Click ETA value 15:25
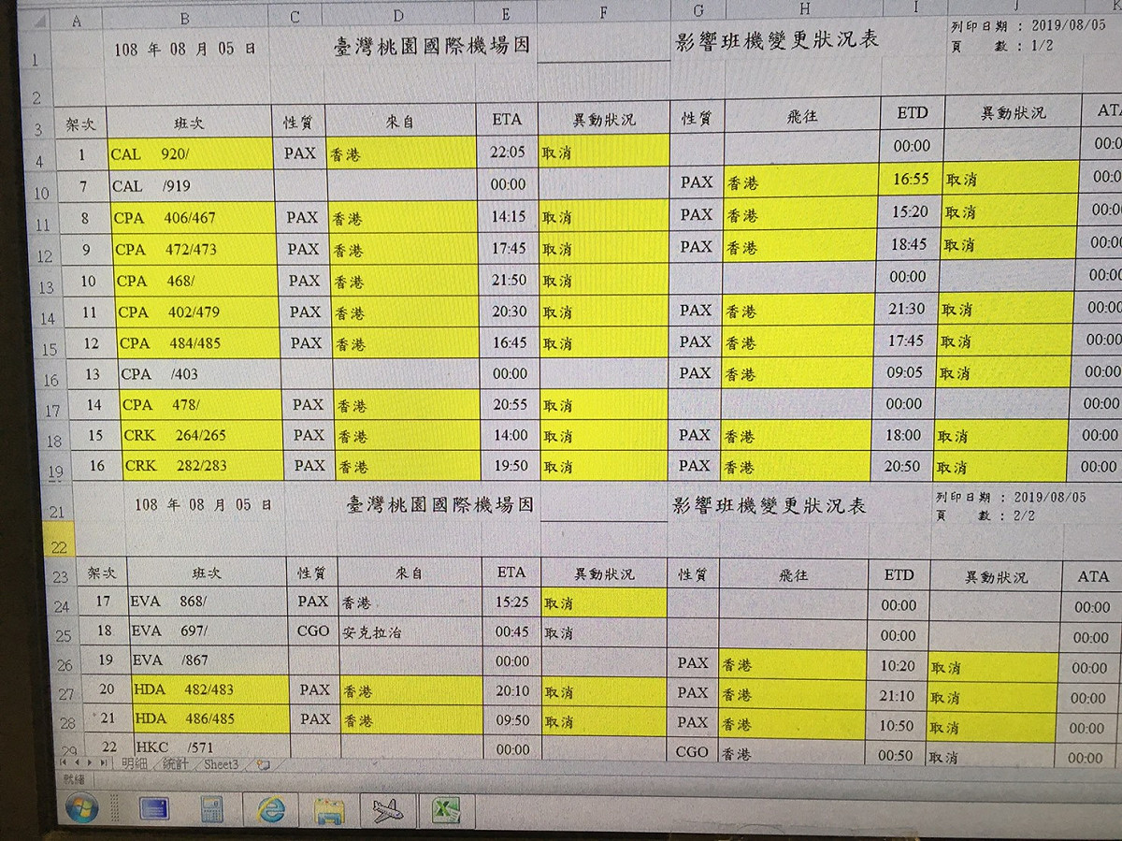This screenshot has height=841, width=1122. click(x=512, y=602)
